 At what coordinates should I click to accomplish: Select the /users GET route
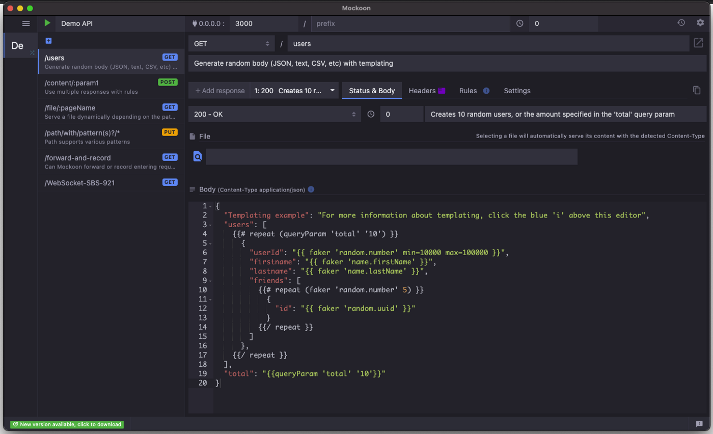point(111,62)
